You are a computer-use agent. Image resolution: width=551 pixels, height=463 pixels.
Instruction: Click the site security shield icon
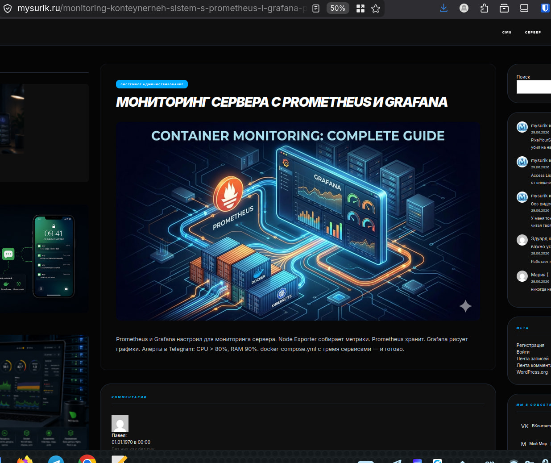click(x=7, y=8)
